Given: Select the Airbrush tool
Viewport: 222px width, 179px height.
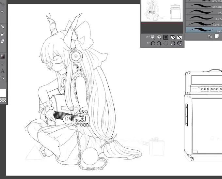Looking at the screenshot, I should (2, 34).
